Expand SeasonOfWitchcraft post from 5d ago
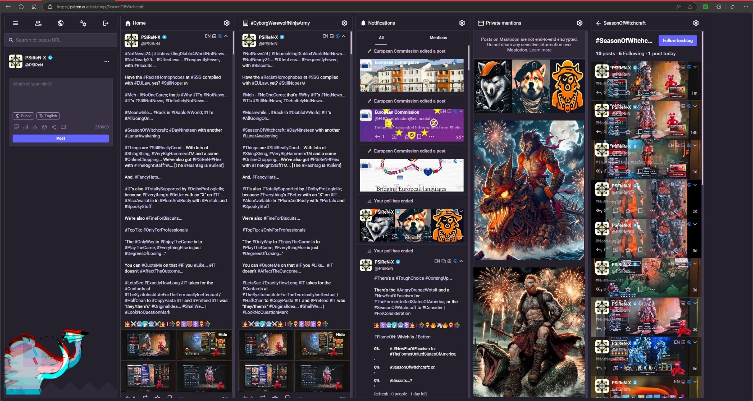 [695, 342]
